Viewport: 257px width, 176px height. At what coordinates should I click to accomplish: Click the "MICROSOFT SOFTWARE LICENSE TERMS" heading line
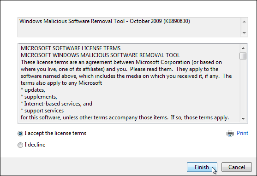tap(71, 48)
